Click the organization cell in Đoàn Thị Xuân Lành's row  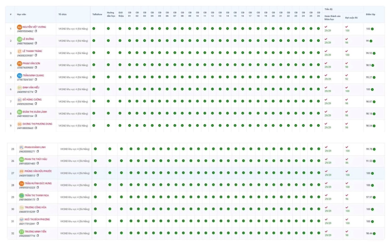point(73,114)
